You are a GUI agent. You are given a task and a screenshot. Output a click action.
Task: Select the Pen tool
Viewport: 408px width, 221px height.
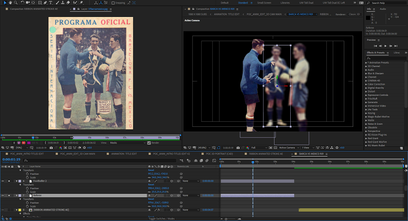[x=45, y=3]
